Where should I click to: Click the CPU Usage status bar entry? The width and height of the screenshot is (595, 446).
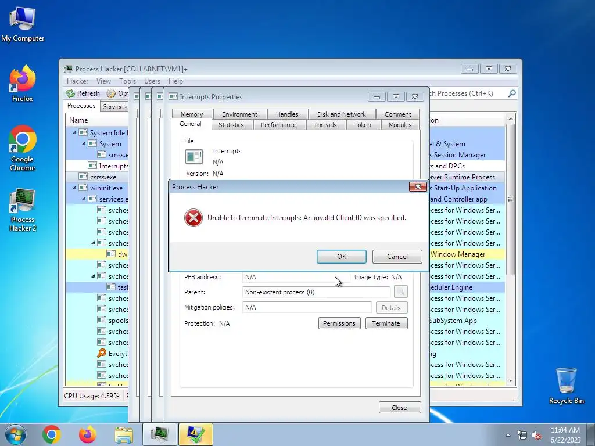pyautogui.click(x=91, y=396)
